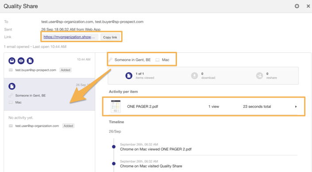Viewport: 312px width, 172px height.
Task: Click laptop icon beside Mac in left list
Action: tap(11, 102)
